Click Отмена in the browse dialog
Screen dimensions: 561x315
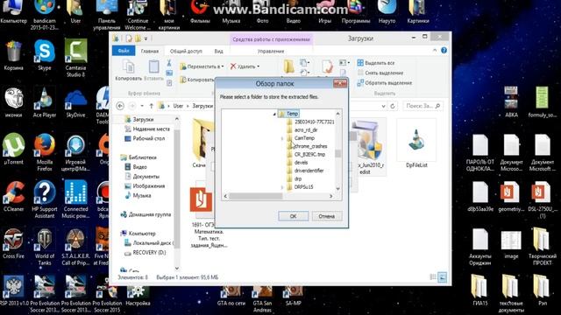click(326, 216)
